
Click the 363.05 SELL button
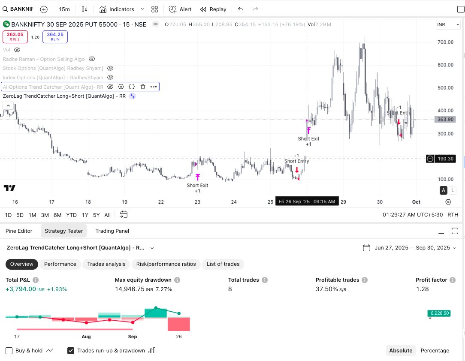pyautogui.click(x=15, y=37)
